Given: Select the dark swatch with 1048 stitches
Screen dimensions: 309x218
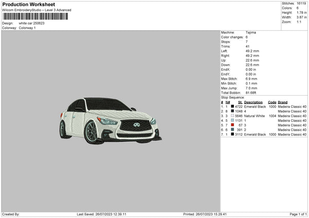Looking at the screenshot, I should (x=233, y=111).
